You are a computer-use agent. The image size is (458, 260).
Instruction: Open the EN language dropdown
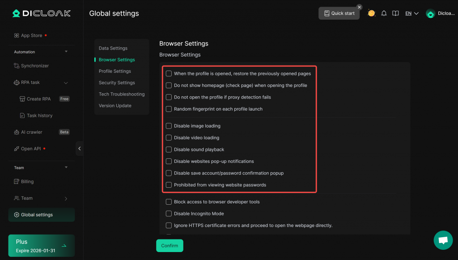click(411, 13)
